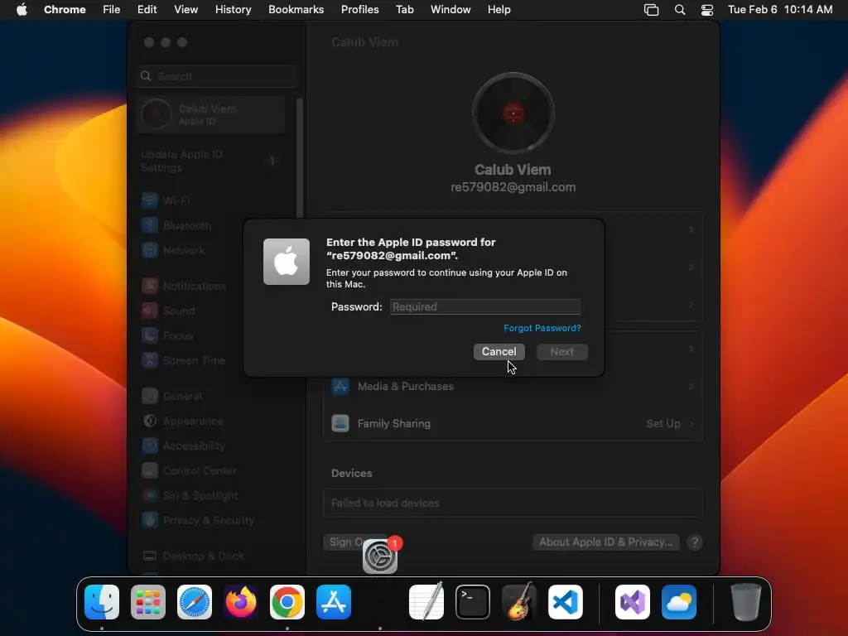848x636 pixels.
Task: Click the date and time in menu bar
Action: click(x=780, y=10)
